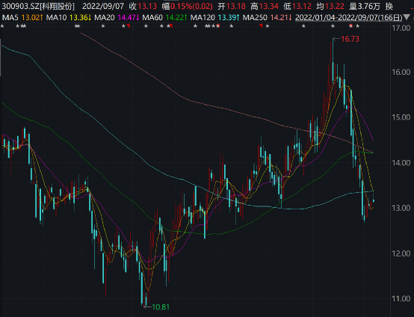
Task: Click the 17.00 price axis label
Action: click(401, 28)
